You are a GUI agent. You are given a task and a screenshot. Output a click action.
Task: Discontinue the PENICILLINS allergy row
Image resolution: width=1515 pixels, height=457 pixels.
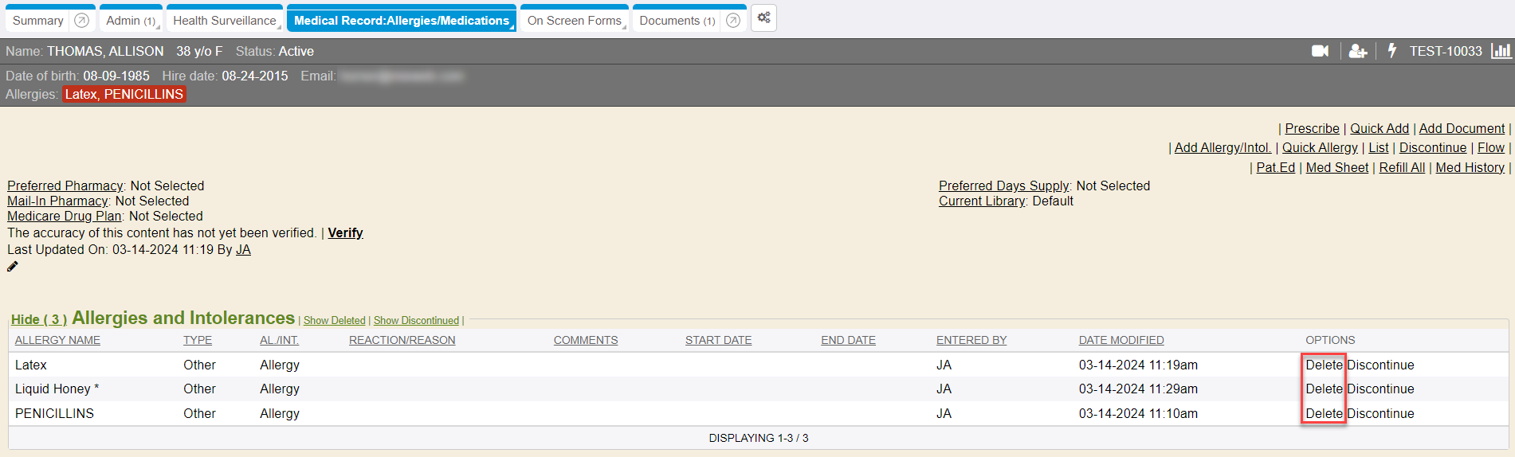point(1380,413)
